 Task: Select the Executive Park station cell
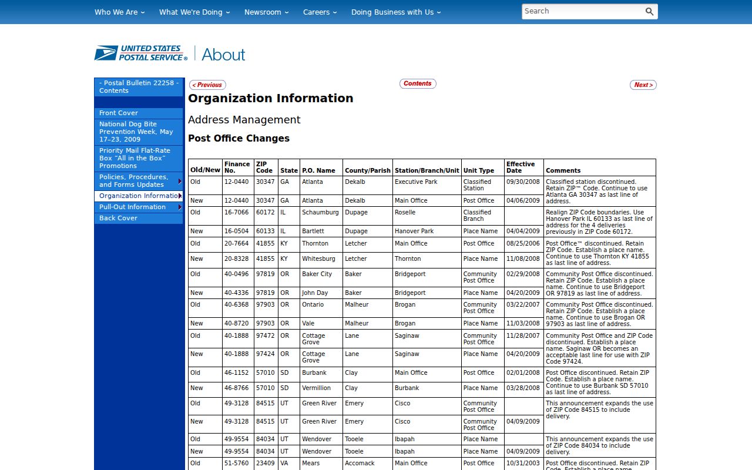pyautogui.click(x=427, y=185)
